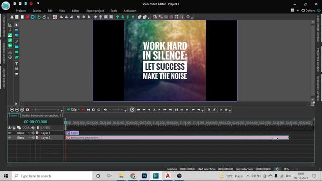
Task: Open the Edit menu
Action: 50,11
